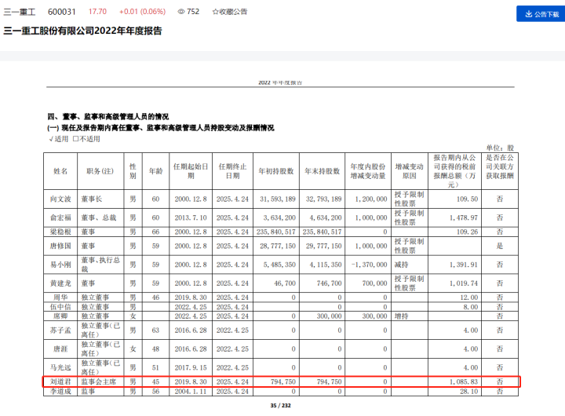
Task: Click the start date 2017.9.15
Action: (x=191, y=367)
